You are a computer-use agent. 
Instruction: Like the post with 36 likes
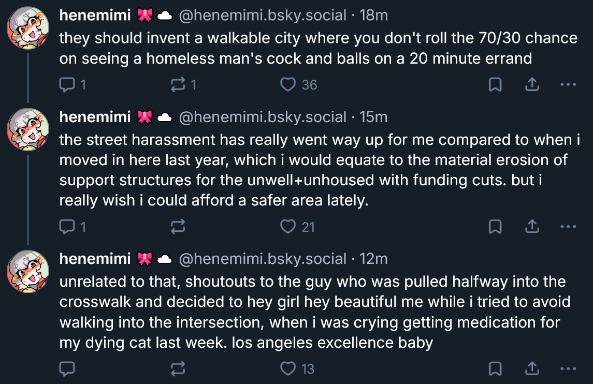click(x=288, y=84)
